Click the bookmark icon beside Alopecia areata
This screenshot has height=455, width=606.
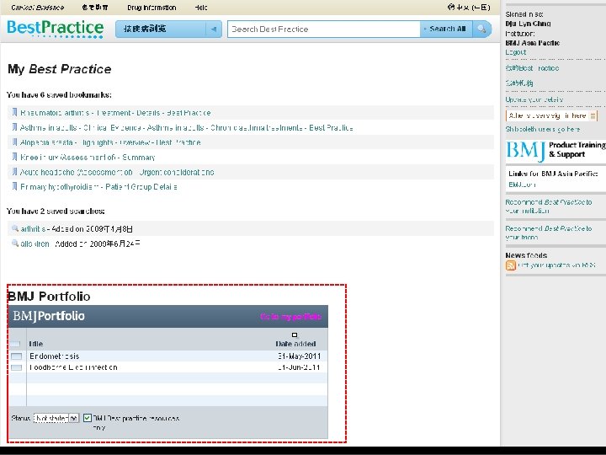click(x=14, y=142)
